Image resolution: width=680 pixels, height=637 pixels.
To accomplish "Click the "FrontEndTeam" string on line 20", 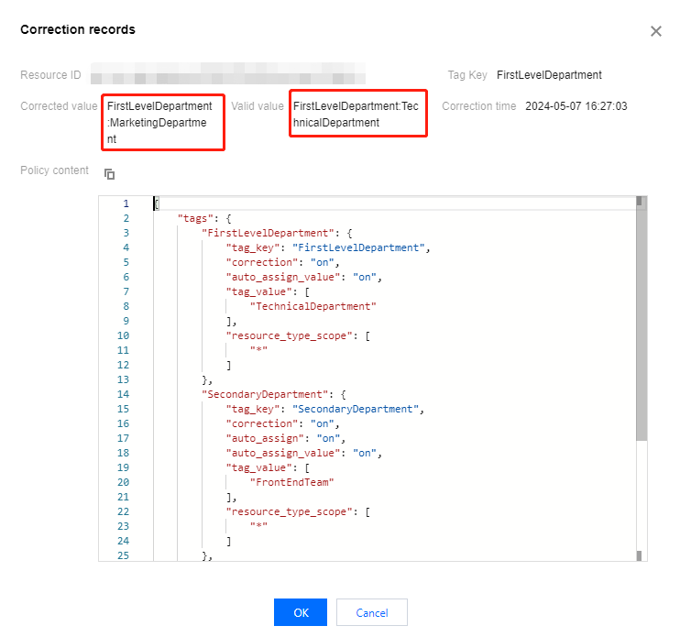I will (x=291, y=482).
